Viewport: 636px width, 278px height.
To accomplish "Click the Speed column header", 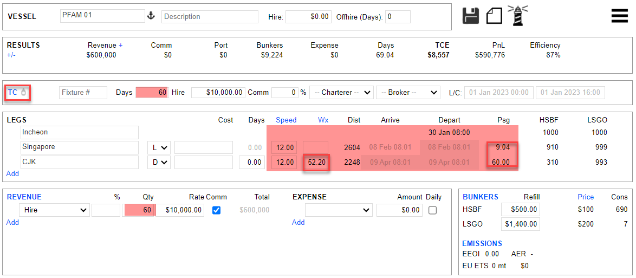I will click(286, 120).
